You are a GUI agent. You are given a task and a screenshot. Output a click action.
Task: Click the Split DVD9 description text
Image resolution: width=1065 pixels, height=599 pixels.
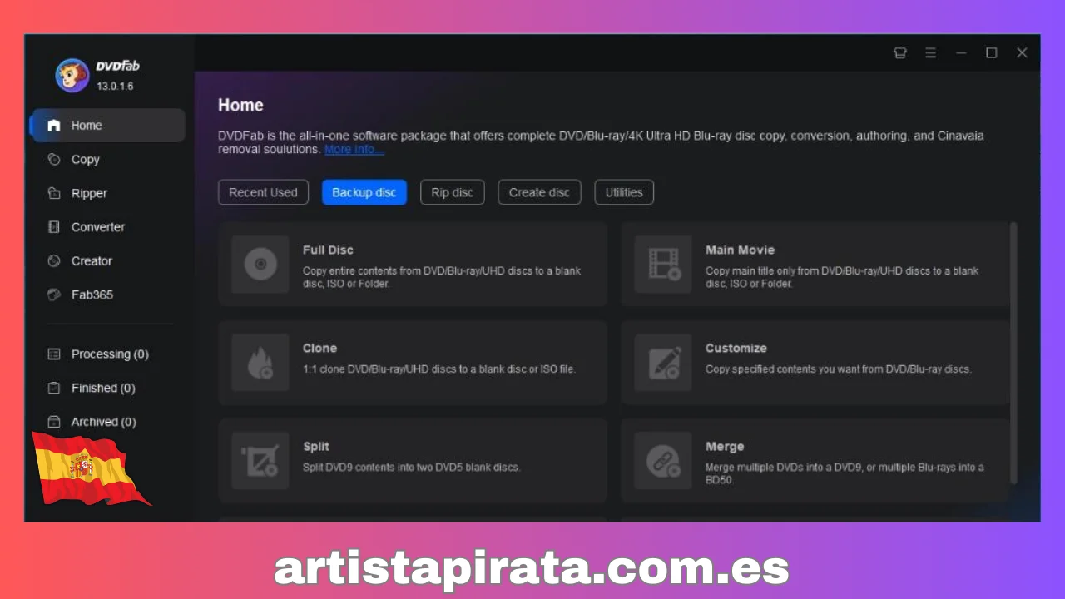tap(411, 468)
